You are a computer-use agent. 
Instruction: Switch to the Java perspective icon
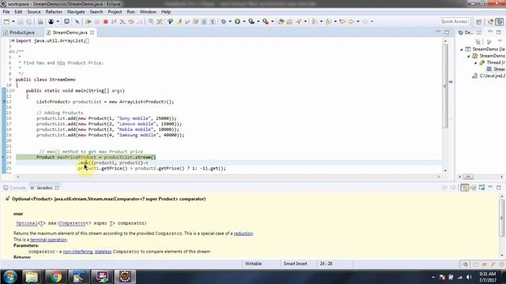[x=491, y=21]
